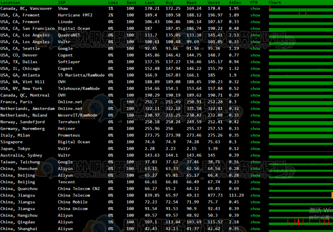Open show link for Quanzhou CN2 row

tap(255, 189)
